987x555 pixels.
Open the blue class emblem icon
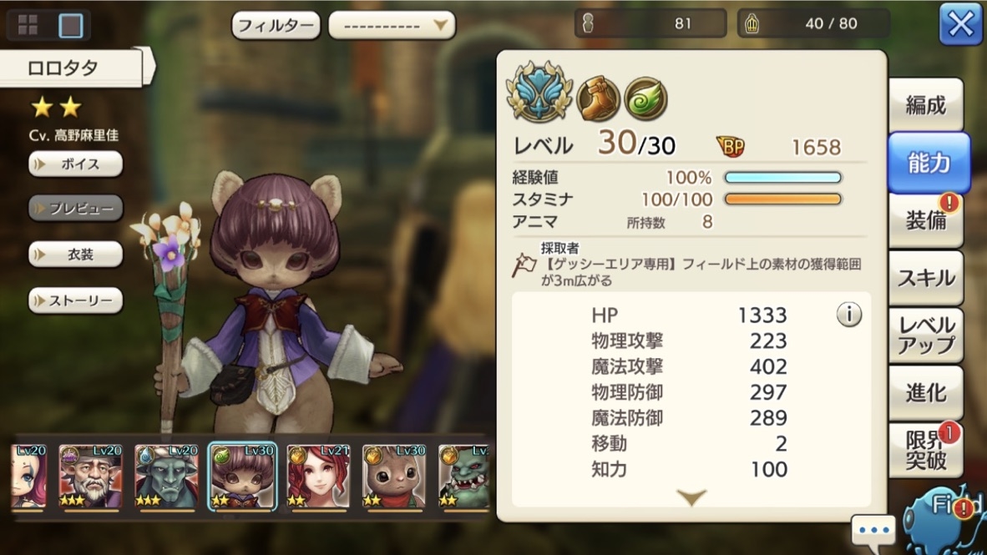tap(540, 92)
